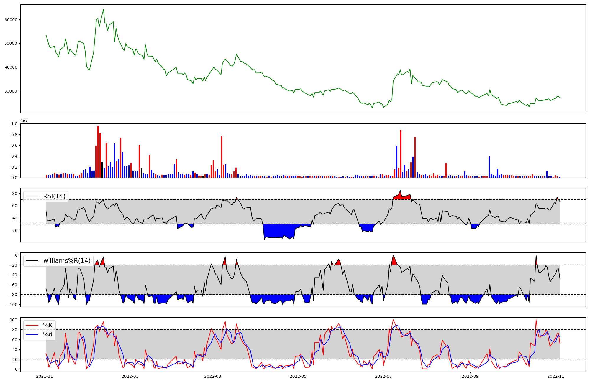The image size is (590, 383).
Task: Select the %d legend entry text
Action: coord(48,334)
